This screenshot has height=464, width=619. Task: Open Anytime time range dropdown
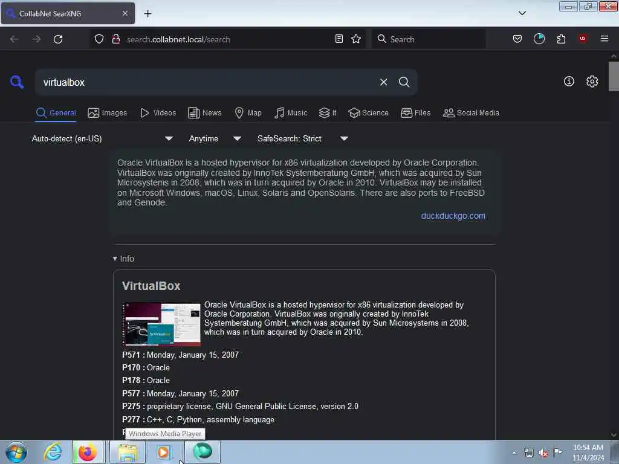[215, 138]
